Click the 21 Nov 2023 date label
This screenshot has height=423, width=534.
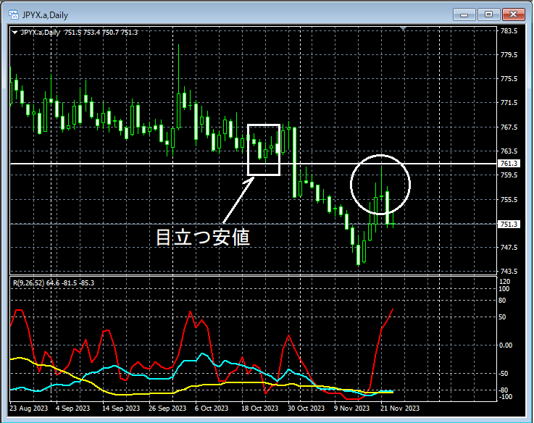click(400, 408)
